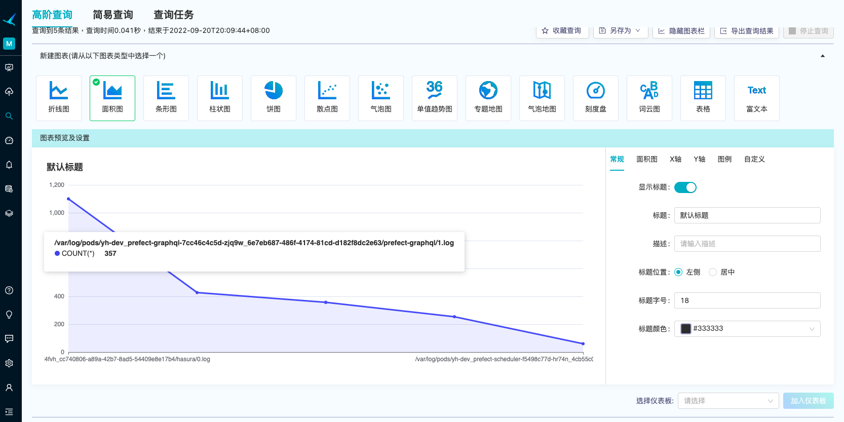
Task: Open the alert bell sidebar icon
Action: (x=9, y=165)
